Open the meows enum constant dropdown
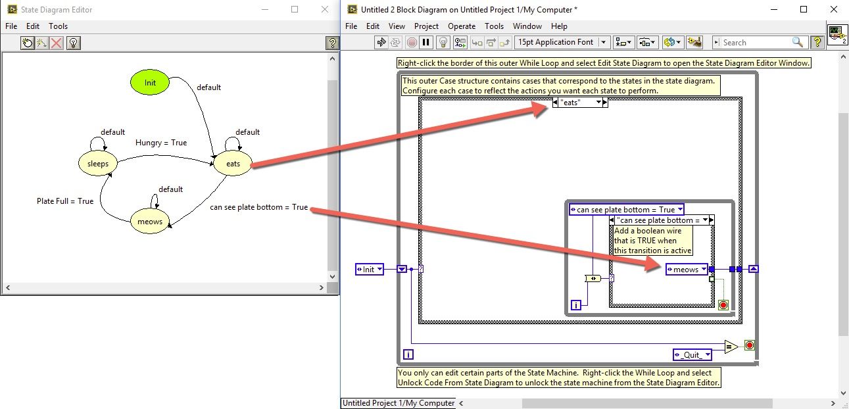 tap(704, 270)
